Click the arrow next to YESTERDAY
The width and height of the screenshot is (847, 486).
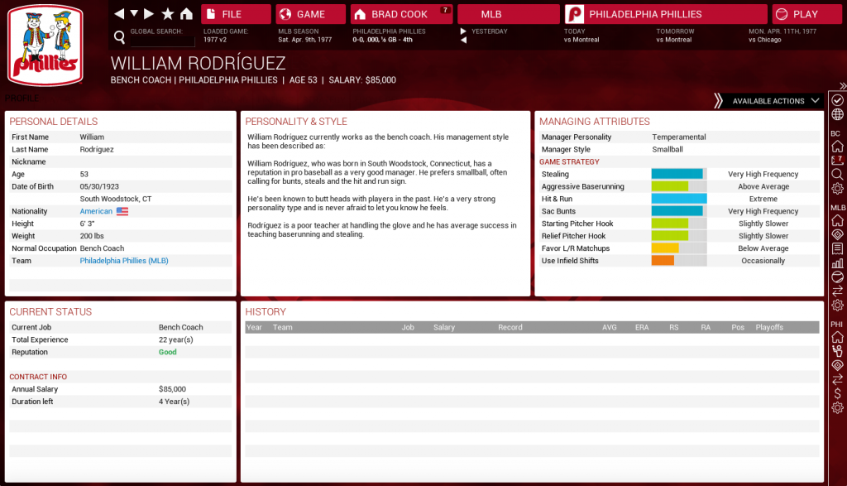463,31
